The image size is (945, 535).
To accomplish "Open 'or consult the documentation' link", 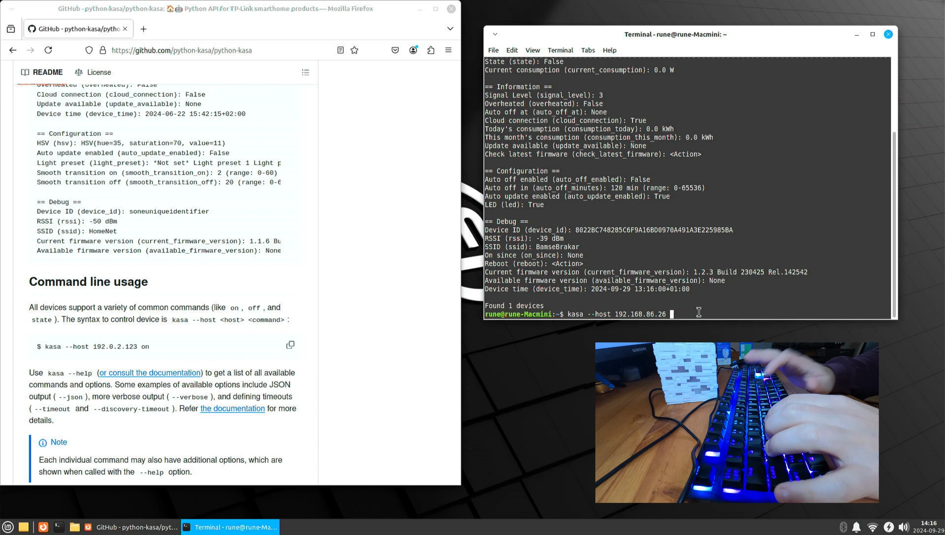I will (150, 373).
